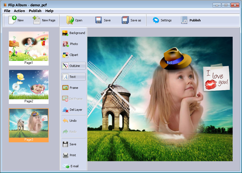Add a Photo from the side panel
242x173 pixels.
click(65, 44)
